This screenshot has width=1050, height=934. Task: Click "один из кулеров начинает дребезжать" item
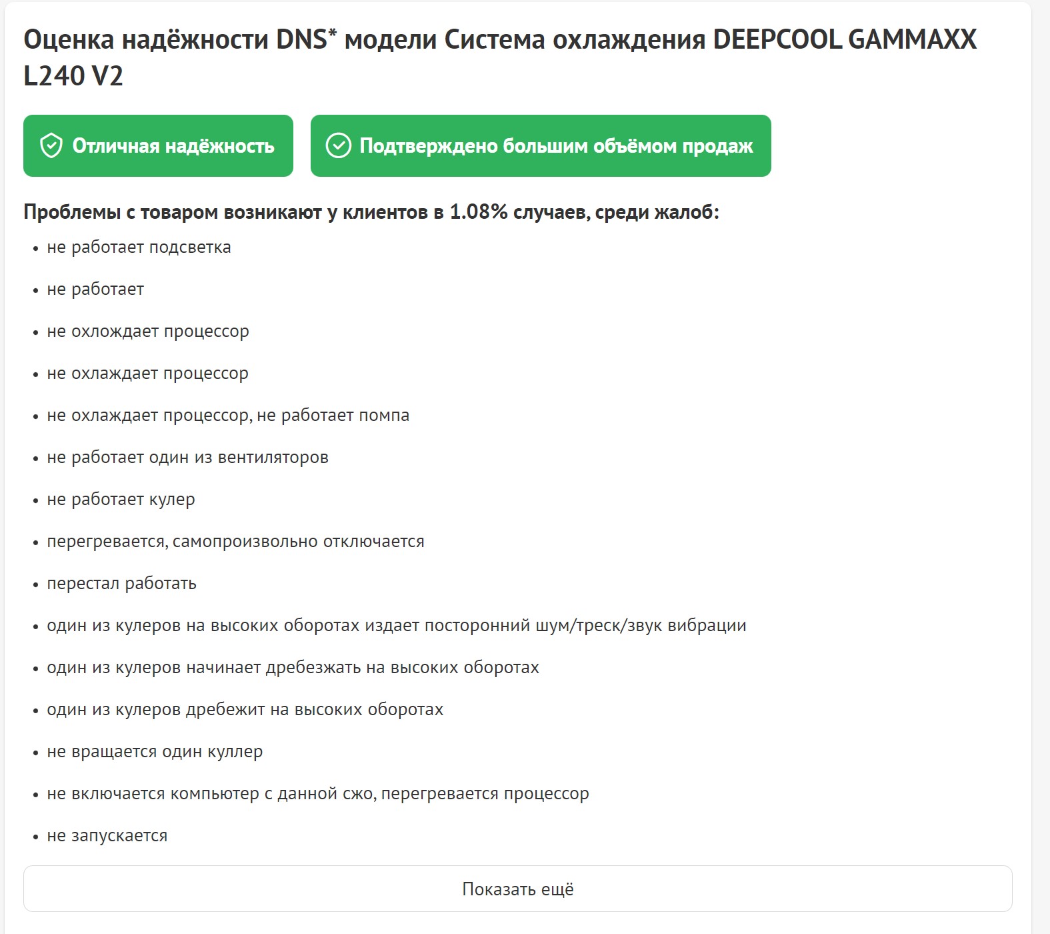tap(293, 668)
